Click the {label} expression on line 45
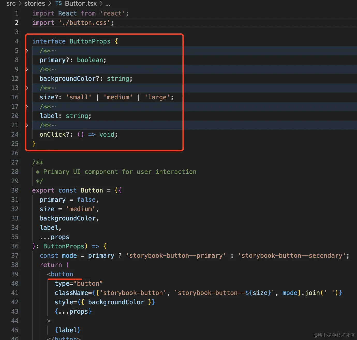The height and width of the screenshot is (340, 357). pyautogui.click(x=68, y=330)
